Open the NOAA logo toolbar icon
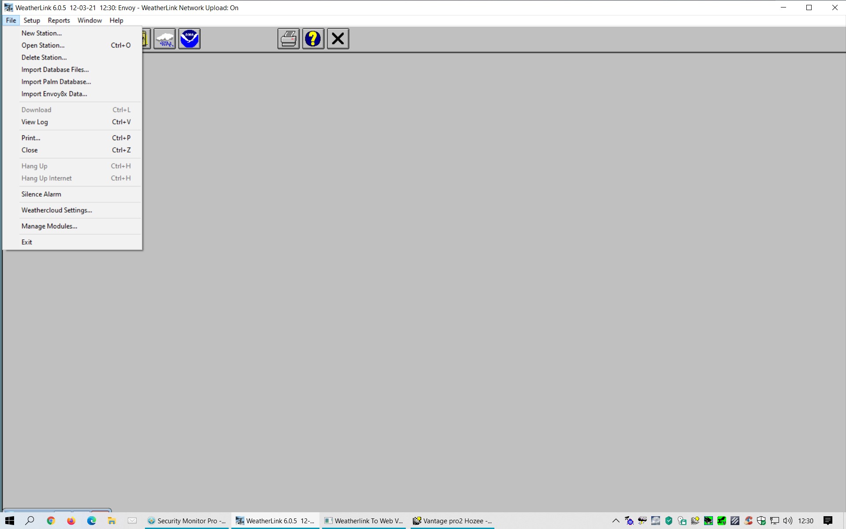 click(189, 39)
